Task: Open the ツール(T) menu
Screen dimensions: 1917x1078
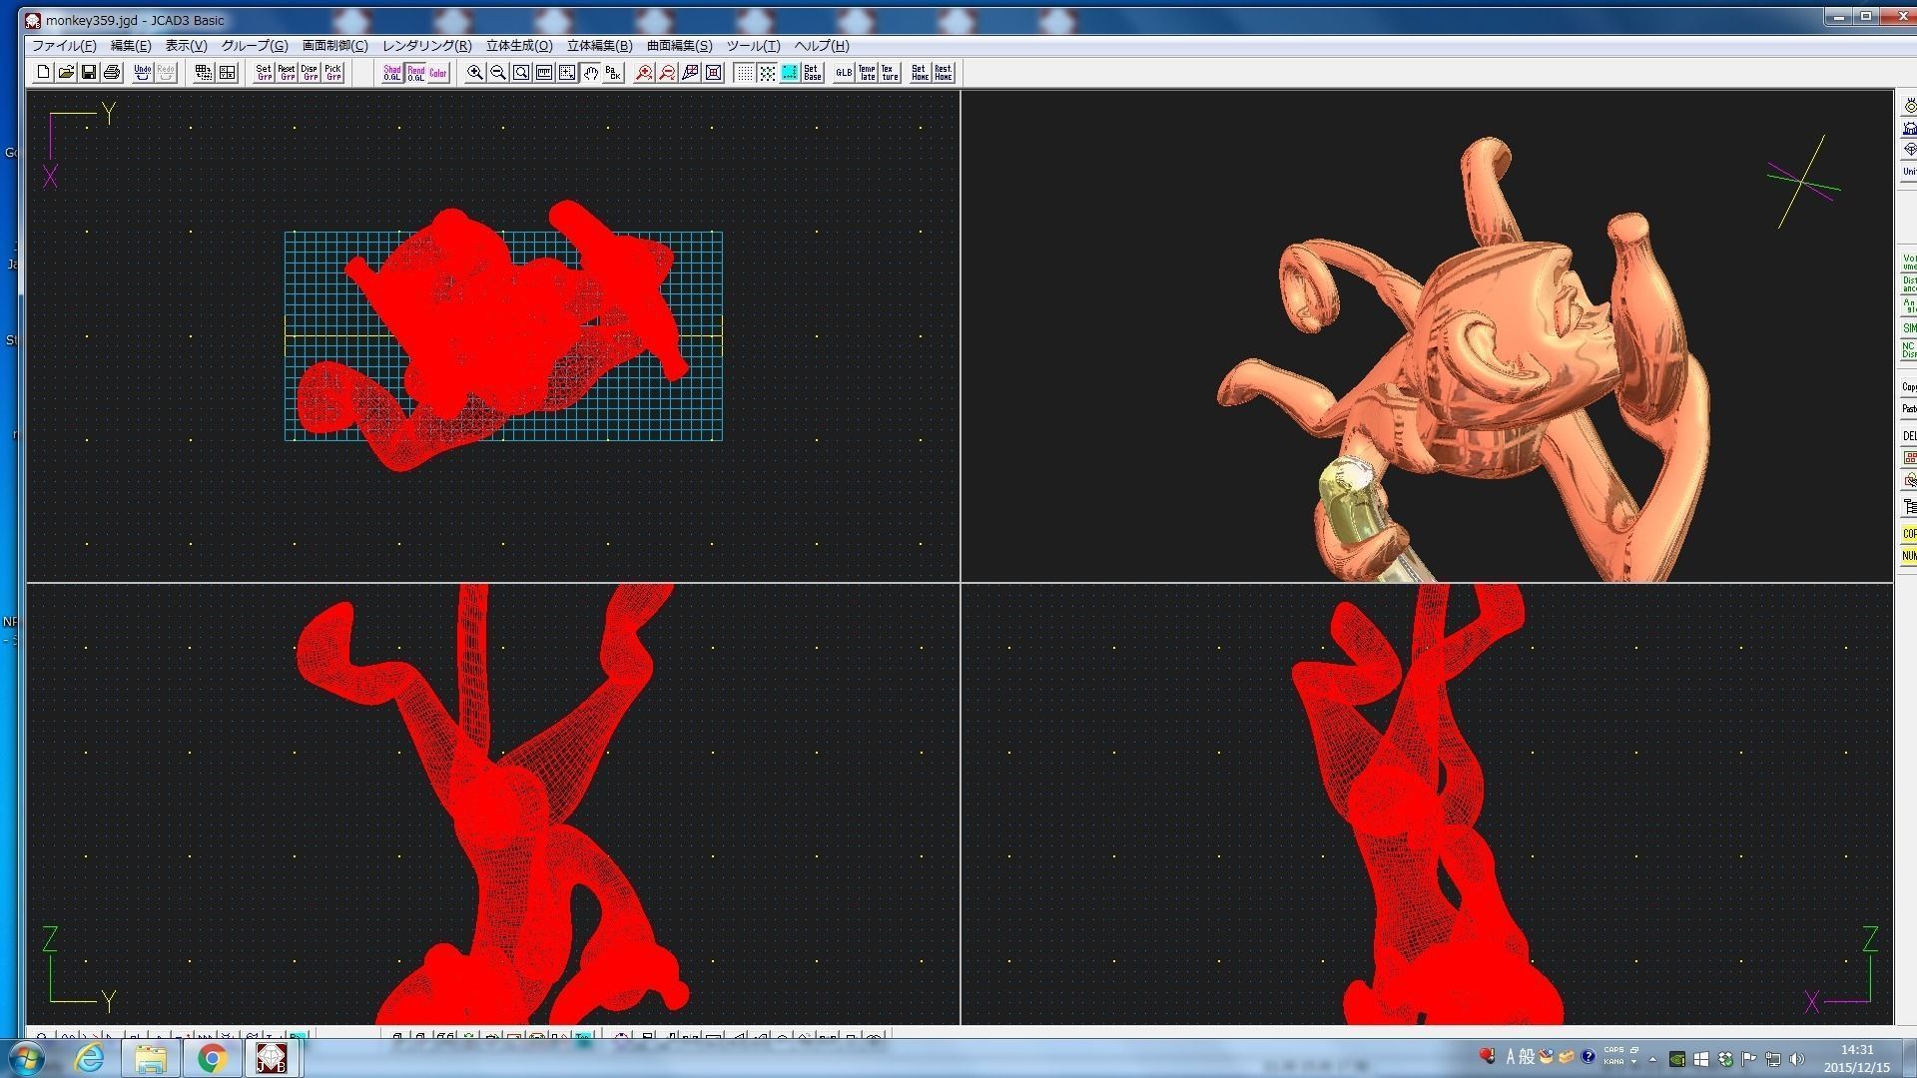Action: (754, 45)
